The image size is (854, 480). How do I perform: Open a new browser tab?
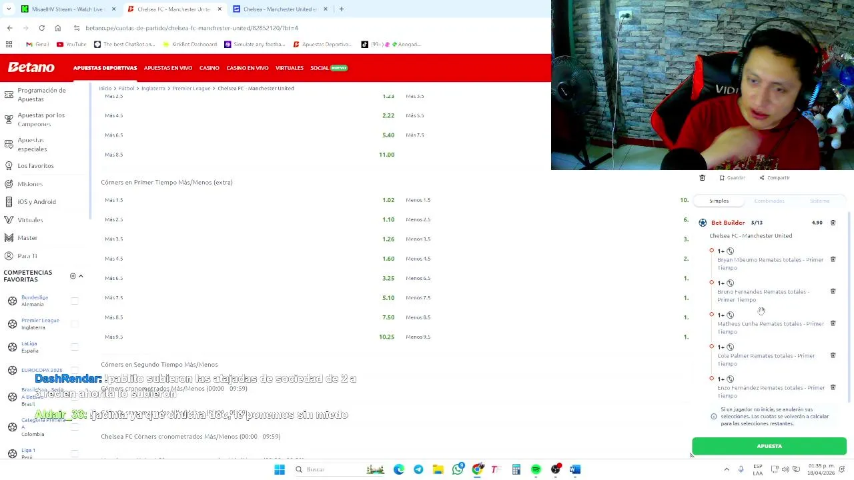click(x=341, y=9)
